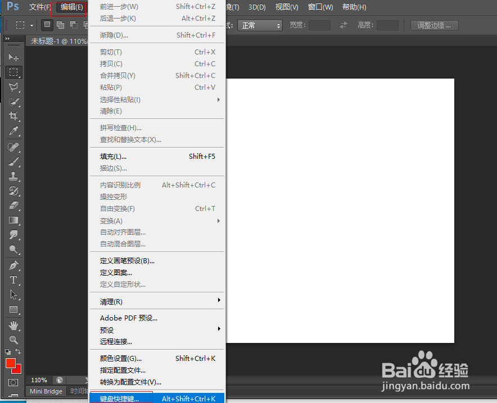Viewport: 497px width, 403px height.
Task: Enable Subtract from selection mode
Action: pos(74,25)
